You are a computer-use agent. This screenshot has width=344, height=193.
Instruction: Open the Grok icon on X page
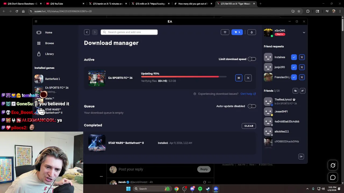(x=333, y=165)
